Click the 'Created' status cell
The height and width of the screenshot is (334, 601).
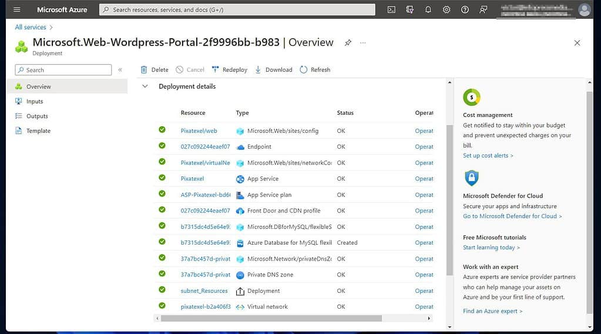[x=347, y=243]
